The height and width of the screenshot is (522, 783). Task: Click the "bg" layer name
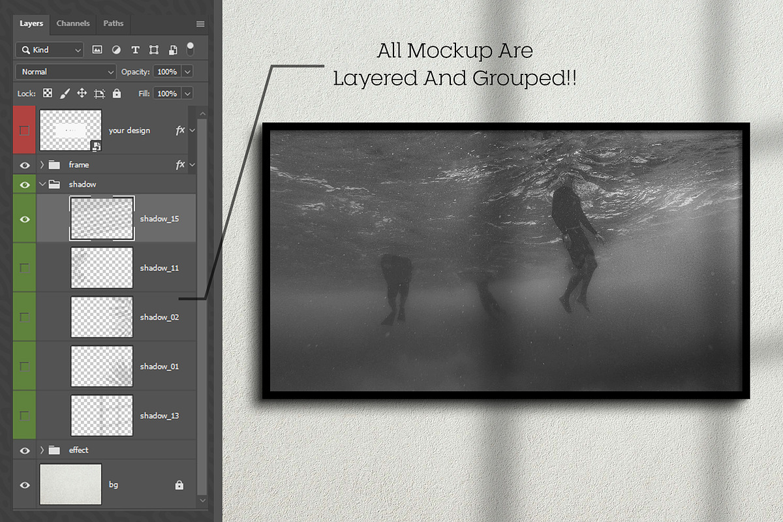click(114, 485)
